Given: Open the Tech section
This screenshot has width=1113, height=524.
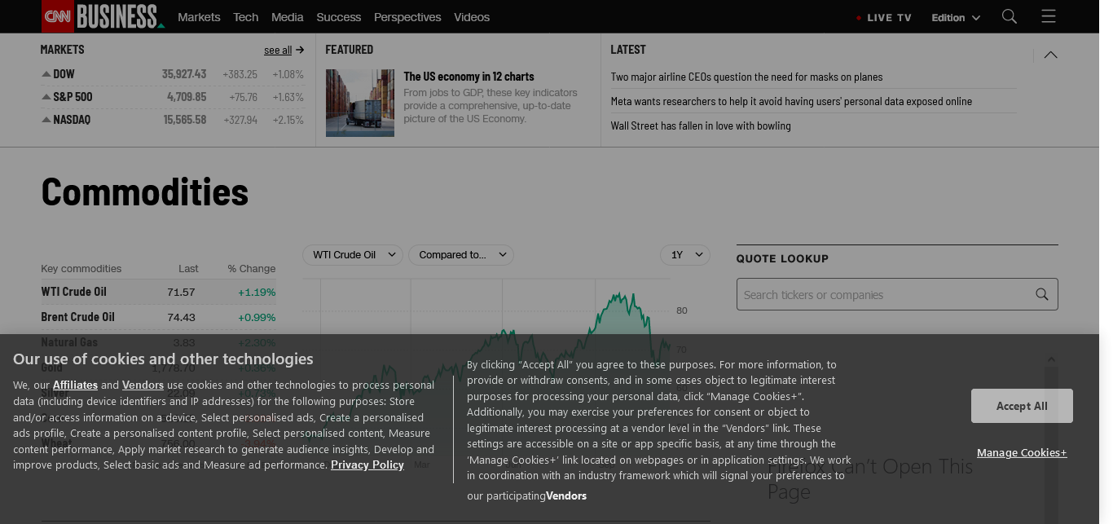Looking at the screenshot, I should pyautogui.click(x=245, y=17).
